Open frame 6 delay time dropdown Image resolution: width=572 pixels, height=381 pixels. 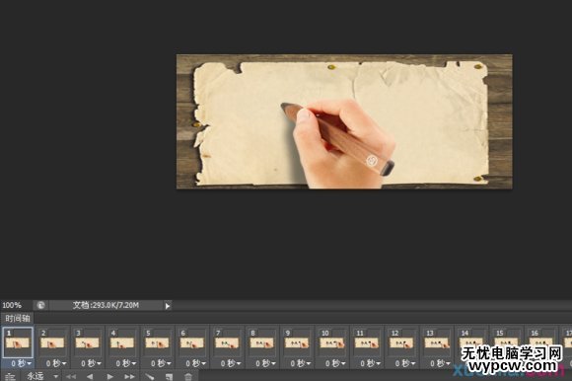click(196, 363)
